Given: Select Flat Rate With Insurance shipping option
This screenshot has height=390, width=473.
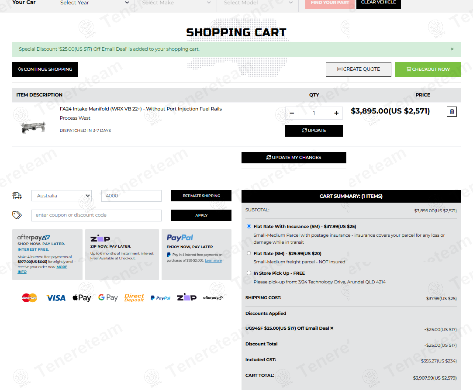Looking at the screenshot, I should tap(249, 226).
